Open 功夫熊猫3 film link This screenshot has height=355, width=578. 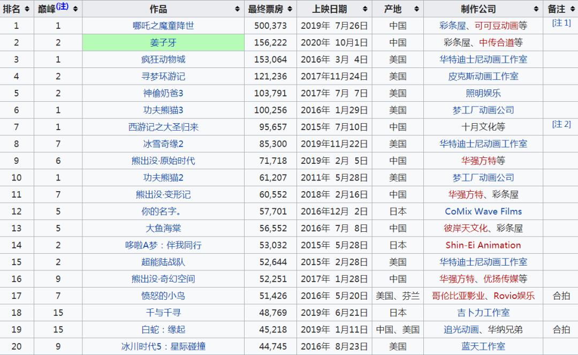(163, 110)
